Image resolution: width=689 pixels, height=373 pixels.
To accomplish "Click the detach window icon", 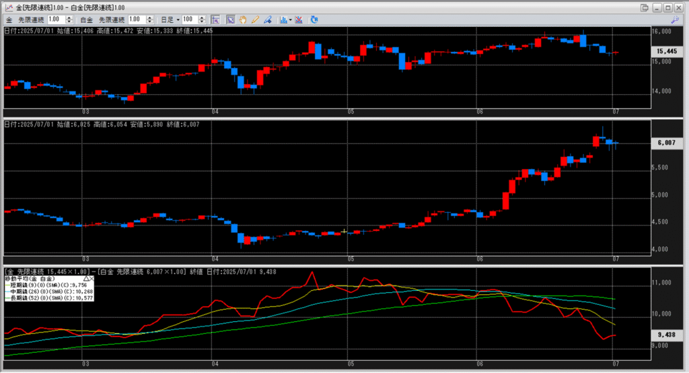I will tap(645, 7).
